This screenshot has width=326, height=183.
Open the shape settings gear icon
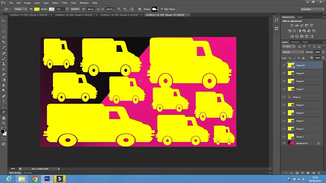tap(140, 9)
